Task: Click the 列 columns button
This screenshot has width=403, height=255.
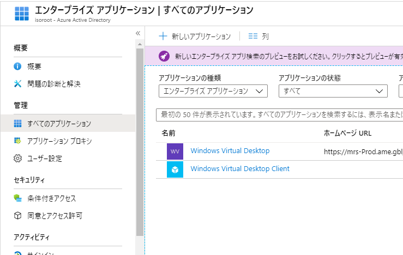Action: click(258, 36)
